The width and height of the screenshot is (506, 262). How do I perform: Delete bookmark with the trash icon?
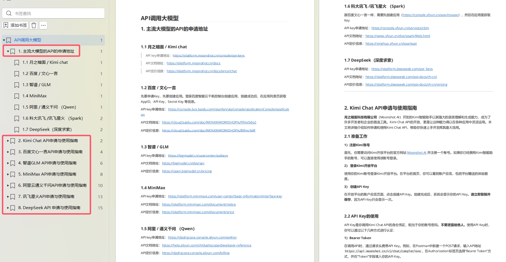click(x=34, y=25)
